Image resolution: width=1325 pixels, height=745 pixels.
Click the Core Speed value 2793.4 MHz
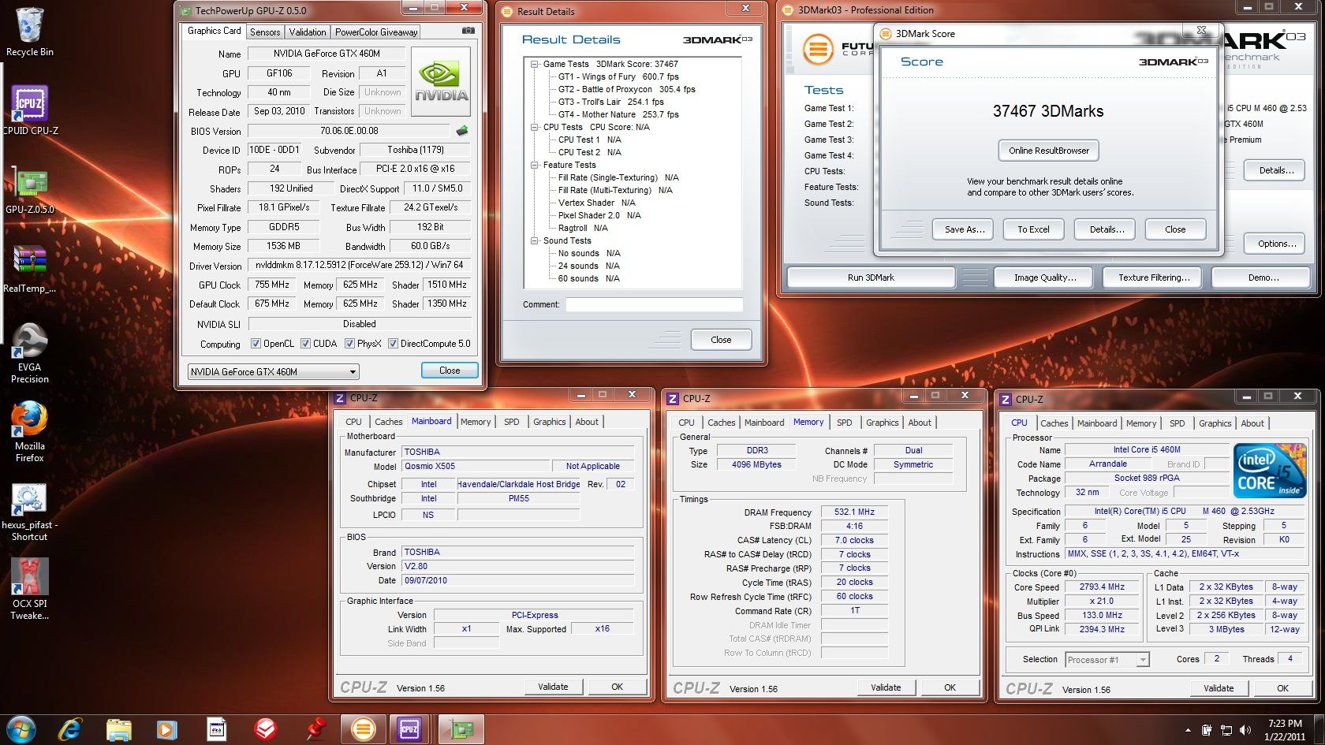click(1102, 587)
